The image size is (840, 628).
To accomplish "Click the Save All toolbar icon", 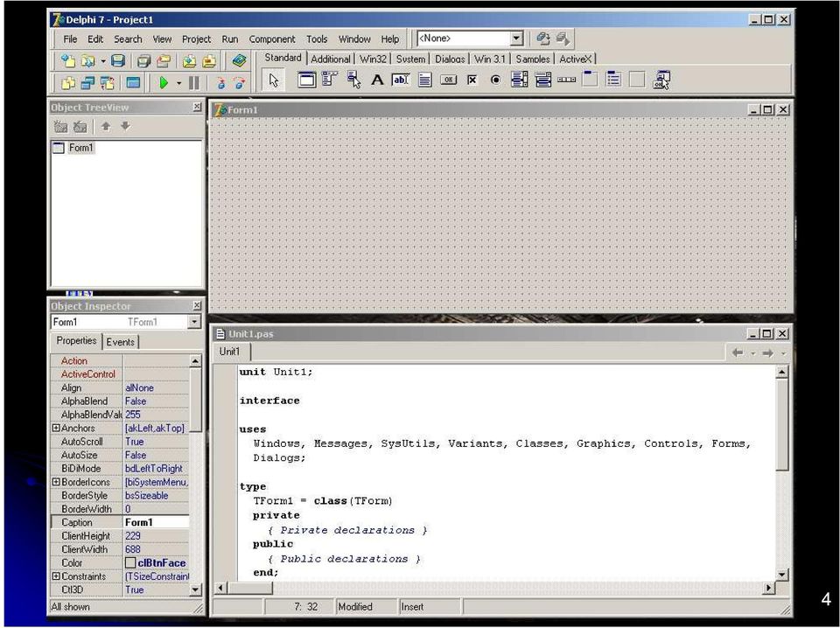I will tap(143, 61).
